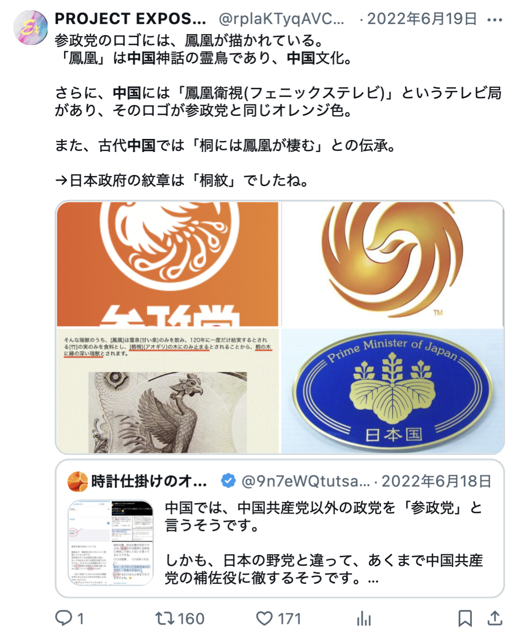
Task: Click the share upload icon
Action: coord(495,618)
